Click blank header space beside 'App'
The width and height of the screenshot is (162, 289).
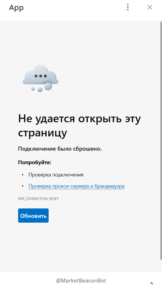point(74,7)
